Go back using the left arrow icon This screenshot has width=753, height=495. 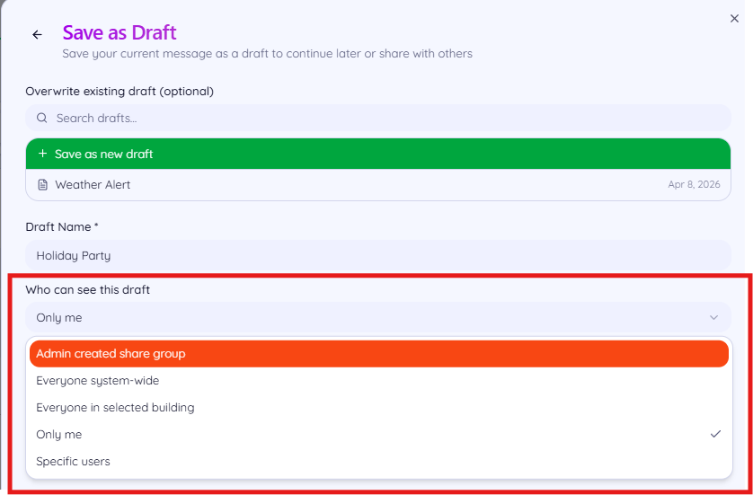tap(37, 34)
